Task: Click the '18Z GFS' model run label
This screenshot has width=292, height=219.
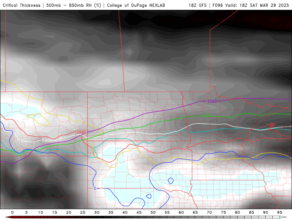Action: click(197, 5)
